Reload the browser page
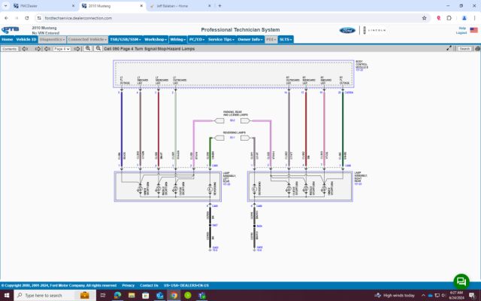Image resolution: width=481 pixels, height=301 pixels. 27,18
